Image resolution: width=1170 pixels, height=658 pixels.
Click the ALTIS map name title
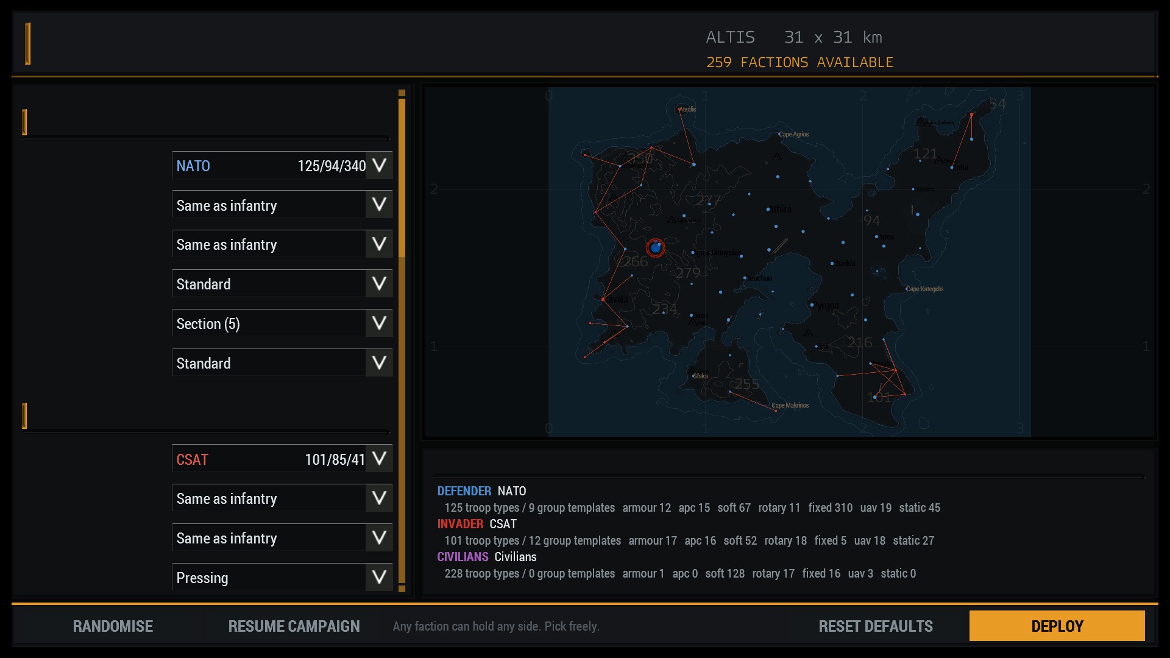[730, 37]
